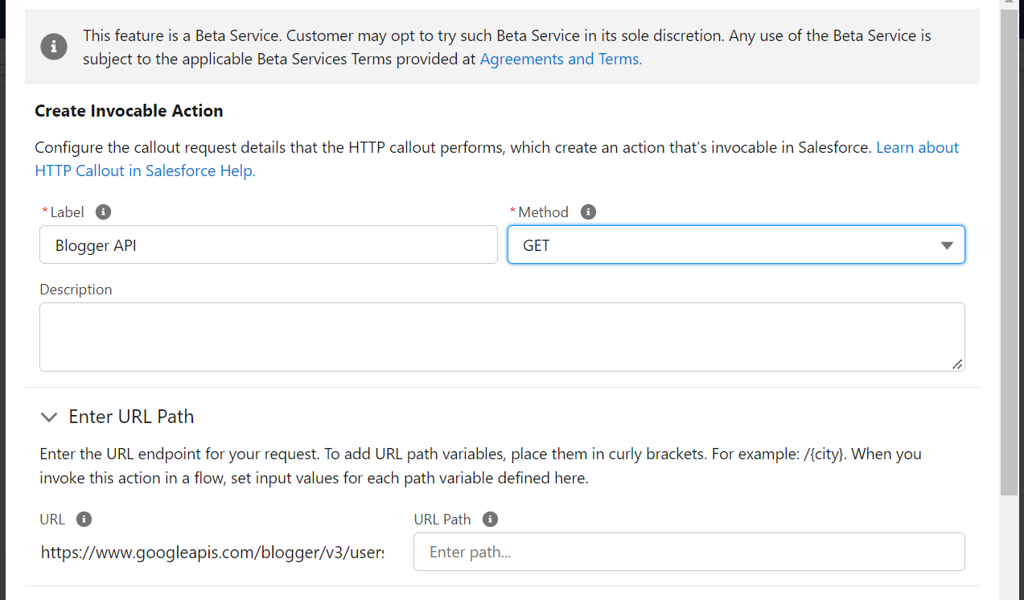Click the Create Invocable Action heading
Image resolution: width=1024 pixels, height=600 pixels.
coord(129,111)
